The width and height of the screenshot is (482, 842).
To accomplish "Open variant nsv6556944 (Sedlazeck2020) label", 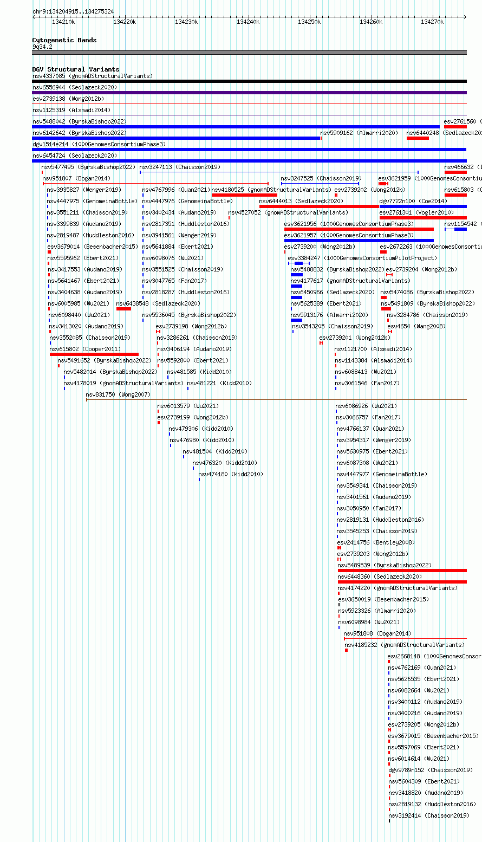I will (75, 87).
